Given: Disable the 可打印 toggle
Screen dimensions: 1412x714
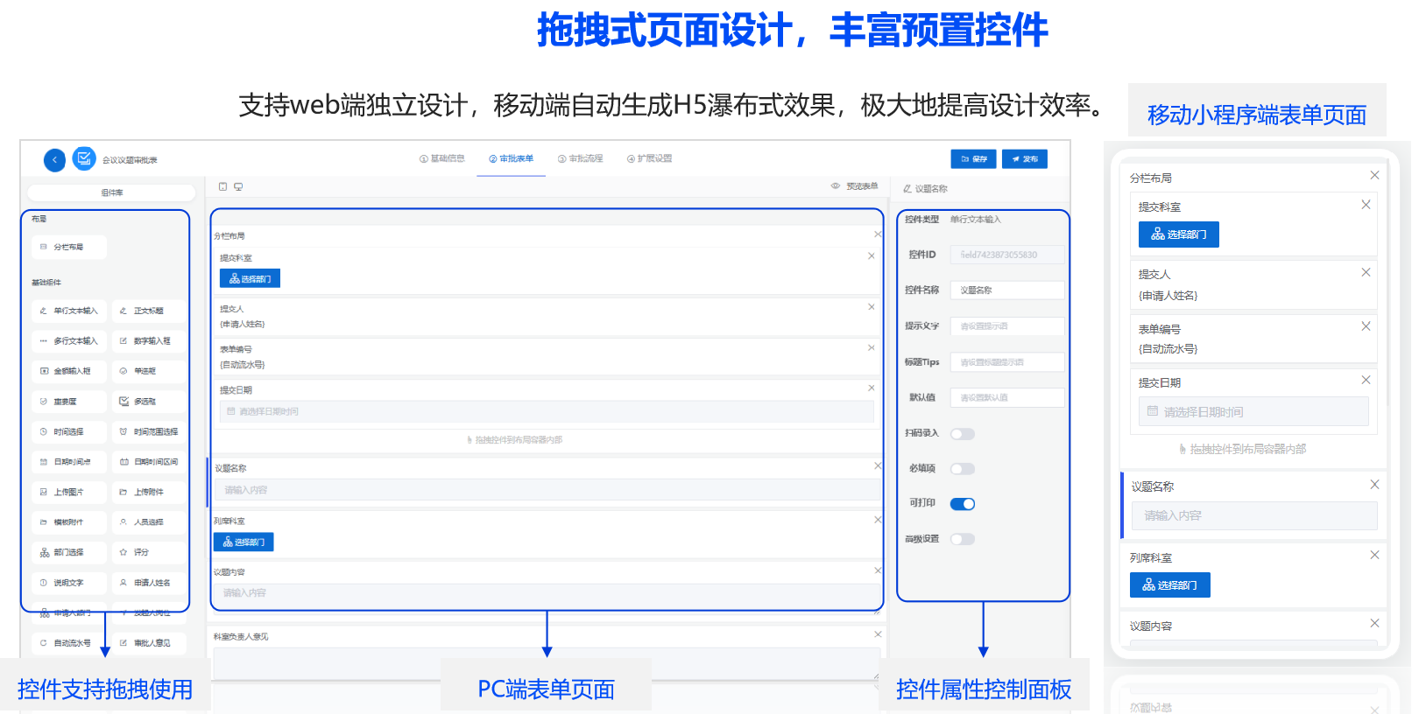Looking at the screenshot, I should tap(963, 504).
